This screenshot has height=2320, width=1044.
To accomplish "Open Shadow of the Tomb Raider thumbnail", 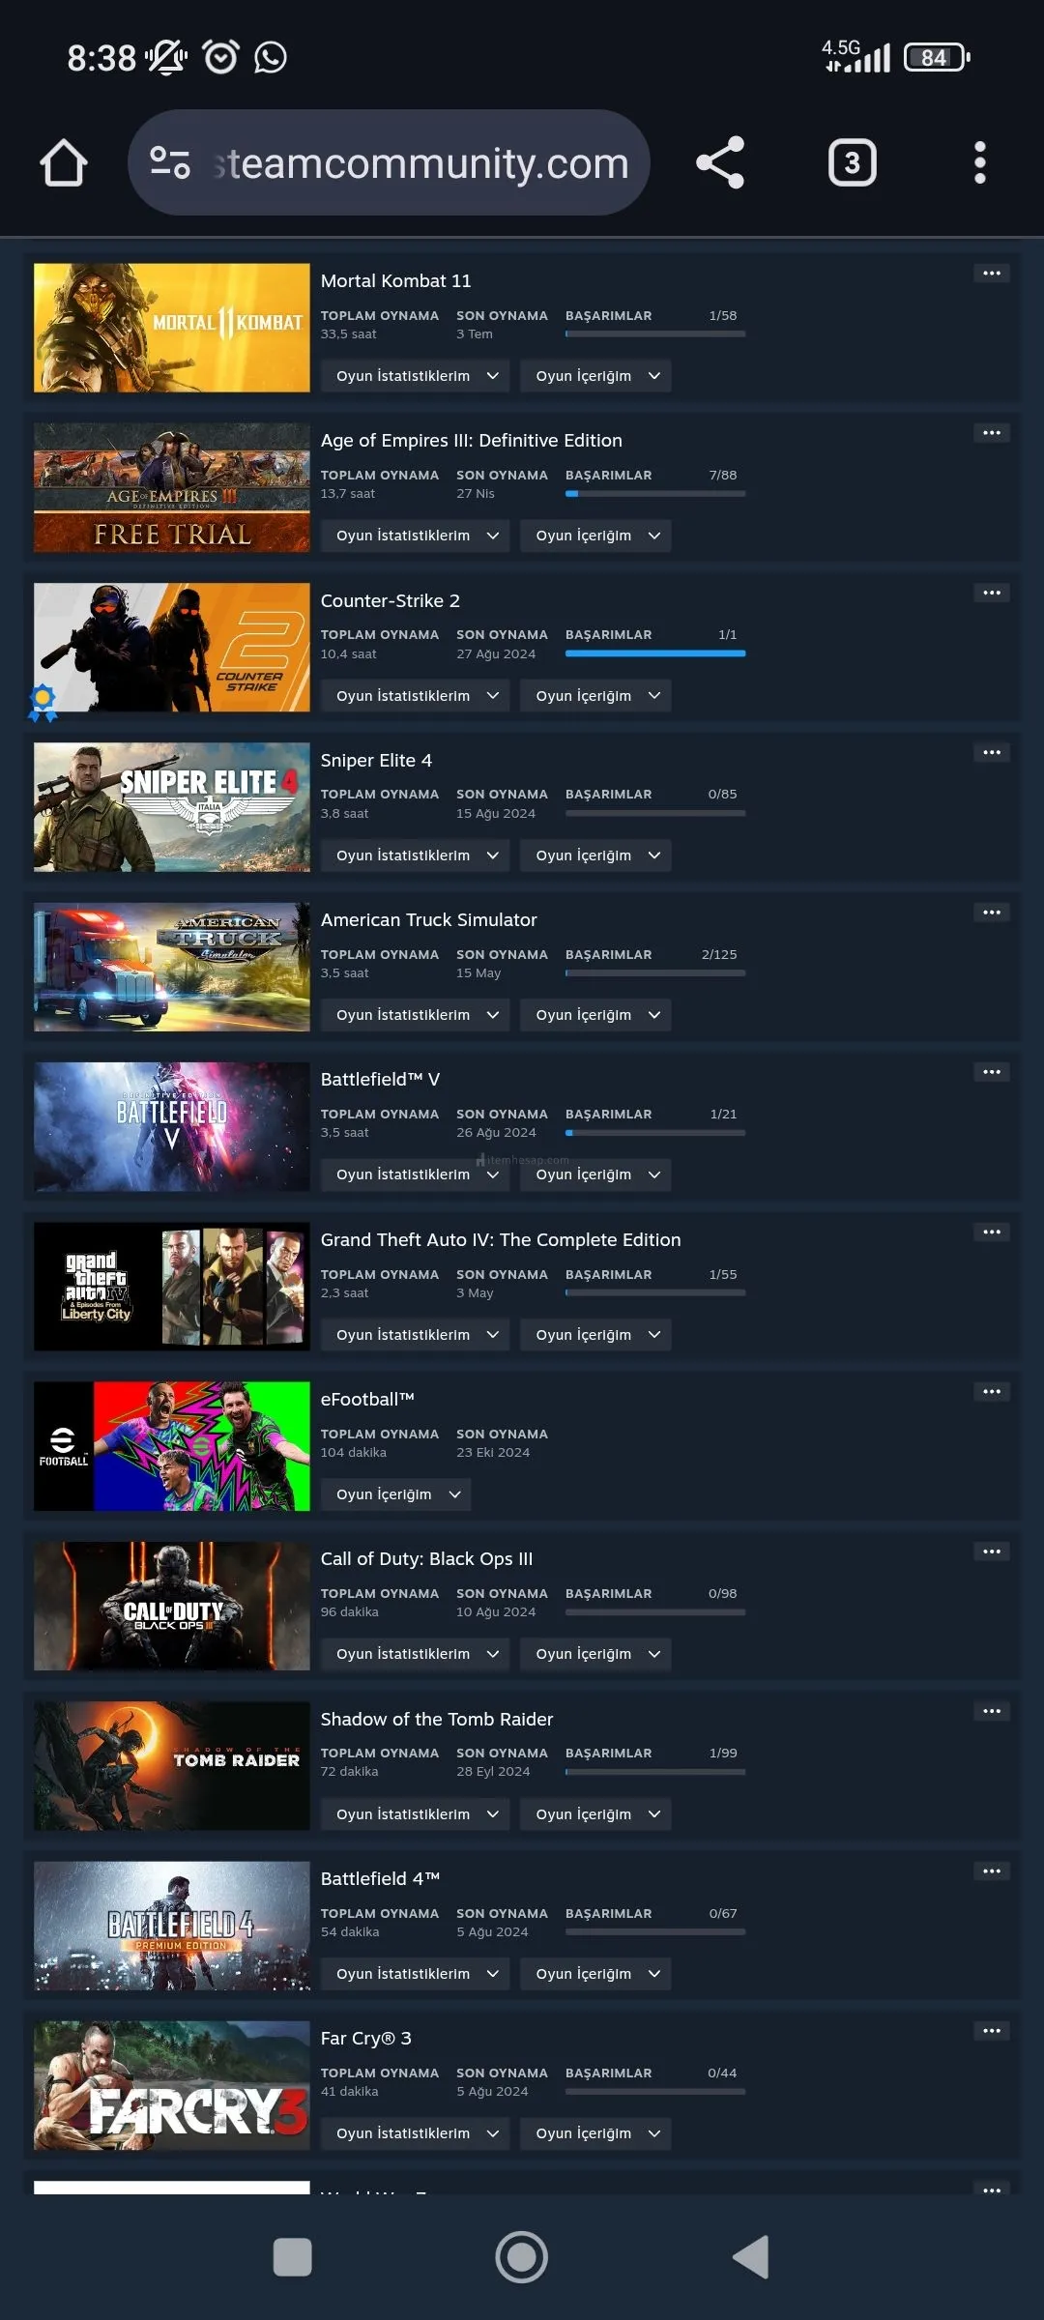I will click(x=172, y=1766).
